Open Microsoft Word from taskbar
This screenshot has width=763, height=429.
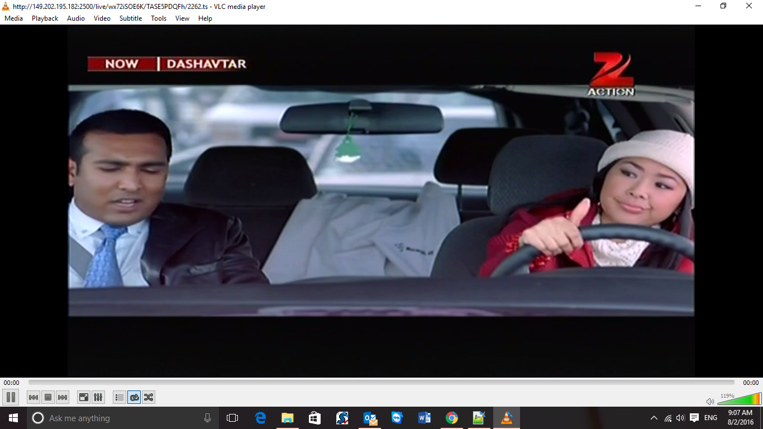[425, 418]
